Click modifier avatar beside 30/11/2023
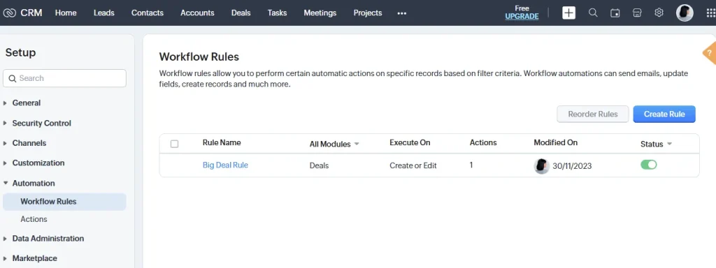The width and height of the screenshot is (716, 268). point(541,166)
